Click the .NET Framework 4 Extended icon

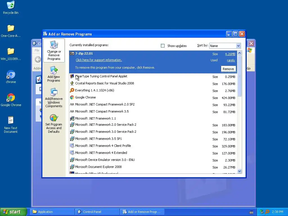click(x=72, y=153)
